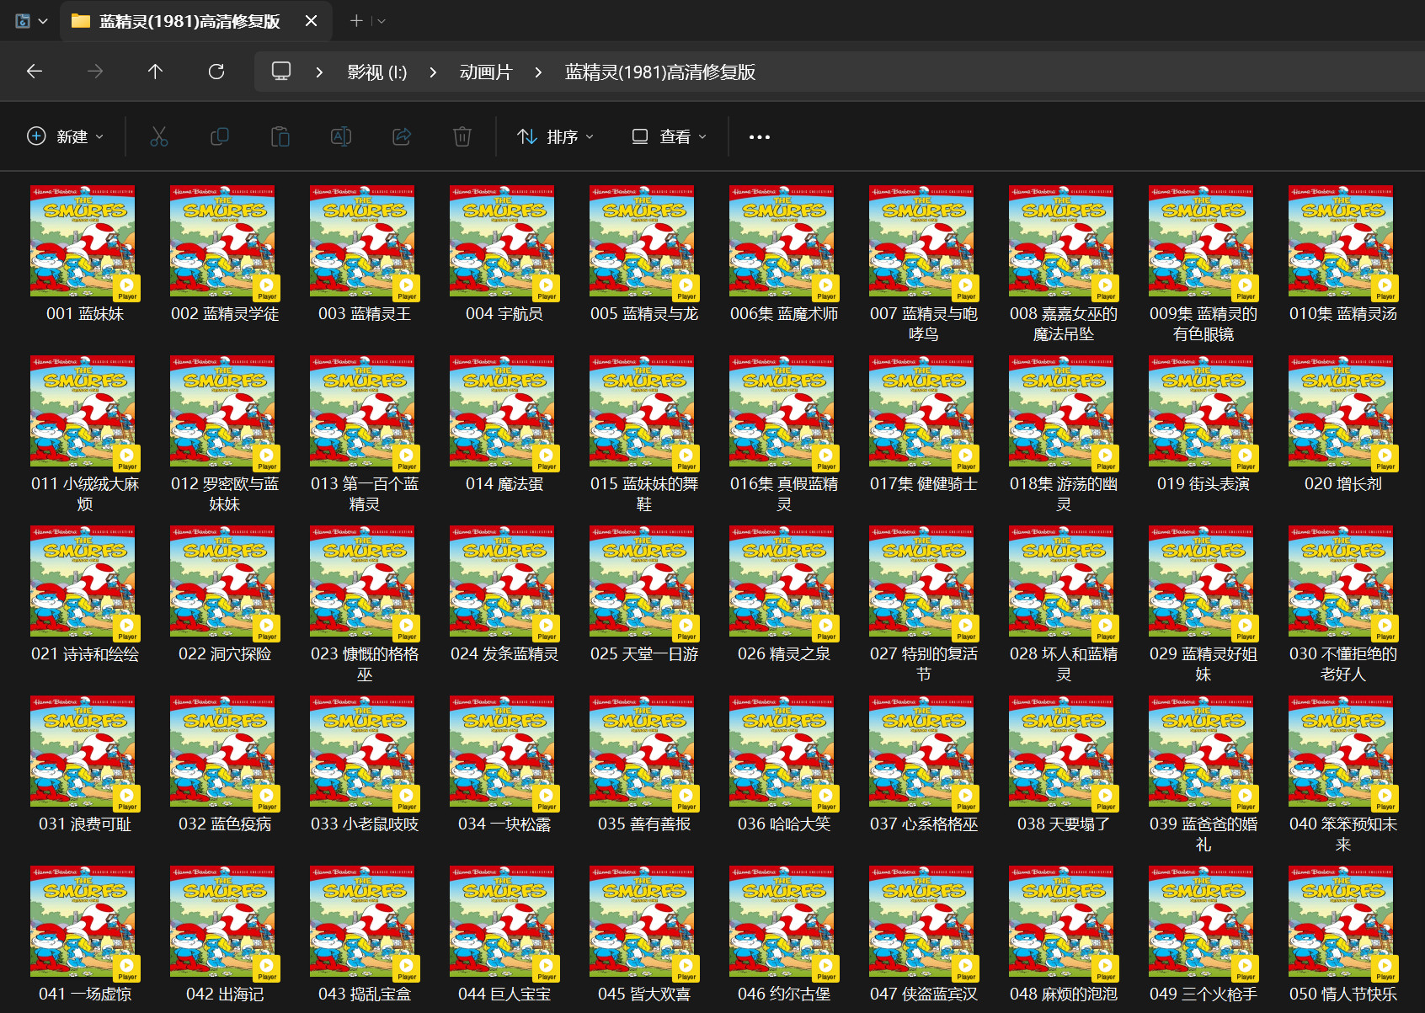
Task: Expand chevron after 动画片 in address bar
Action: [x=538, y=72]
